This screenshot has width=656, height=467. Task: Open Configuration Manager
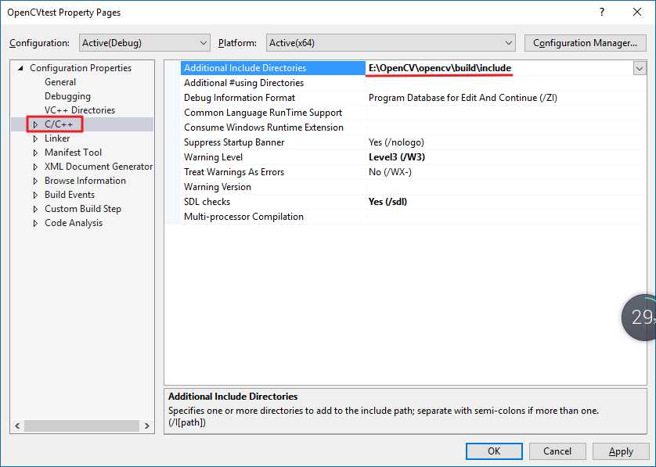point(585,43)
